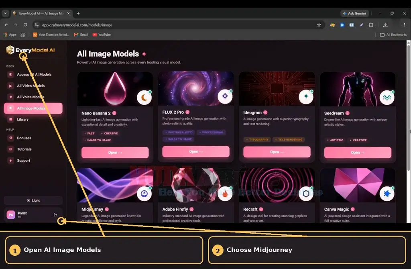Click the EveryModel AI logo
The image size is (411, 269).
click(31, 50)
